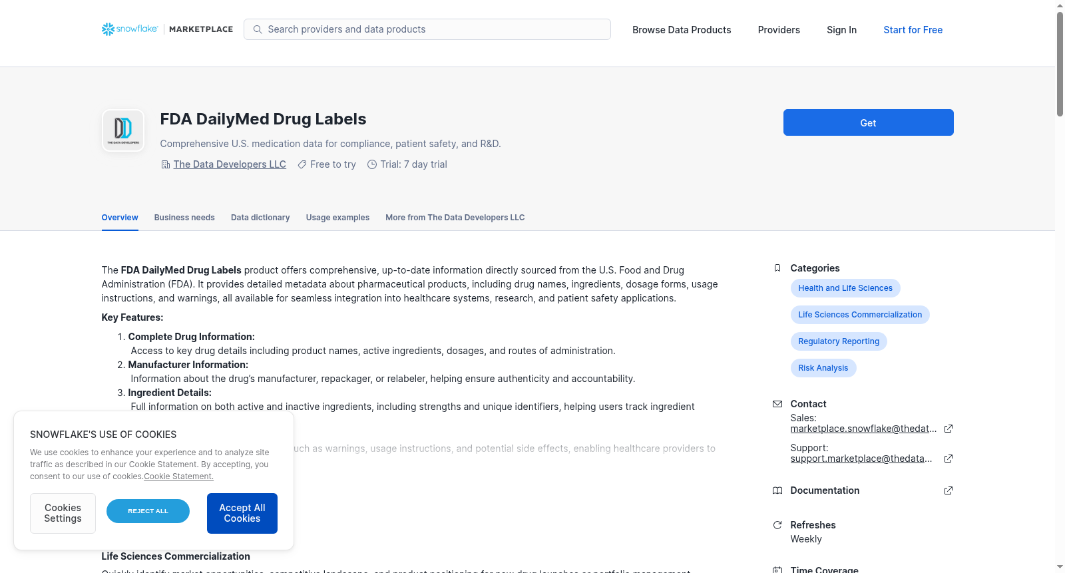This screenshot has height=573, width=1065.
Task: Open the Cookie Statement link
Action: click(179, 477)
